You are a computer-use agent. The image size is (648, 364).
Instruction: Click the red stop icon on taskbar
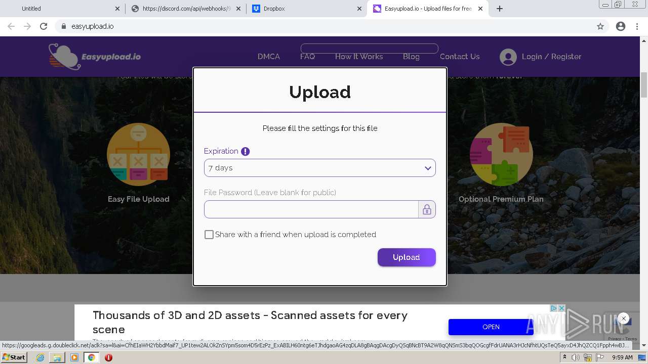tap(108, 357)
